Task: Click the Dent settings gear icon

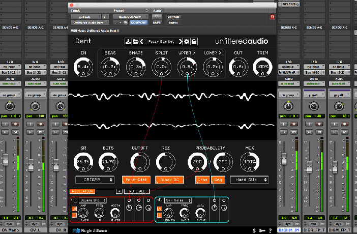Action: pos(187,41)
